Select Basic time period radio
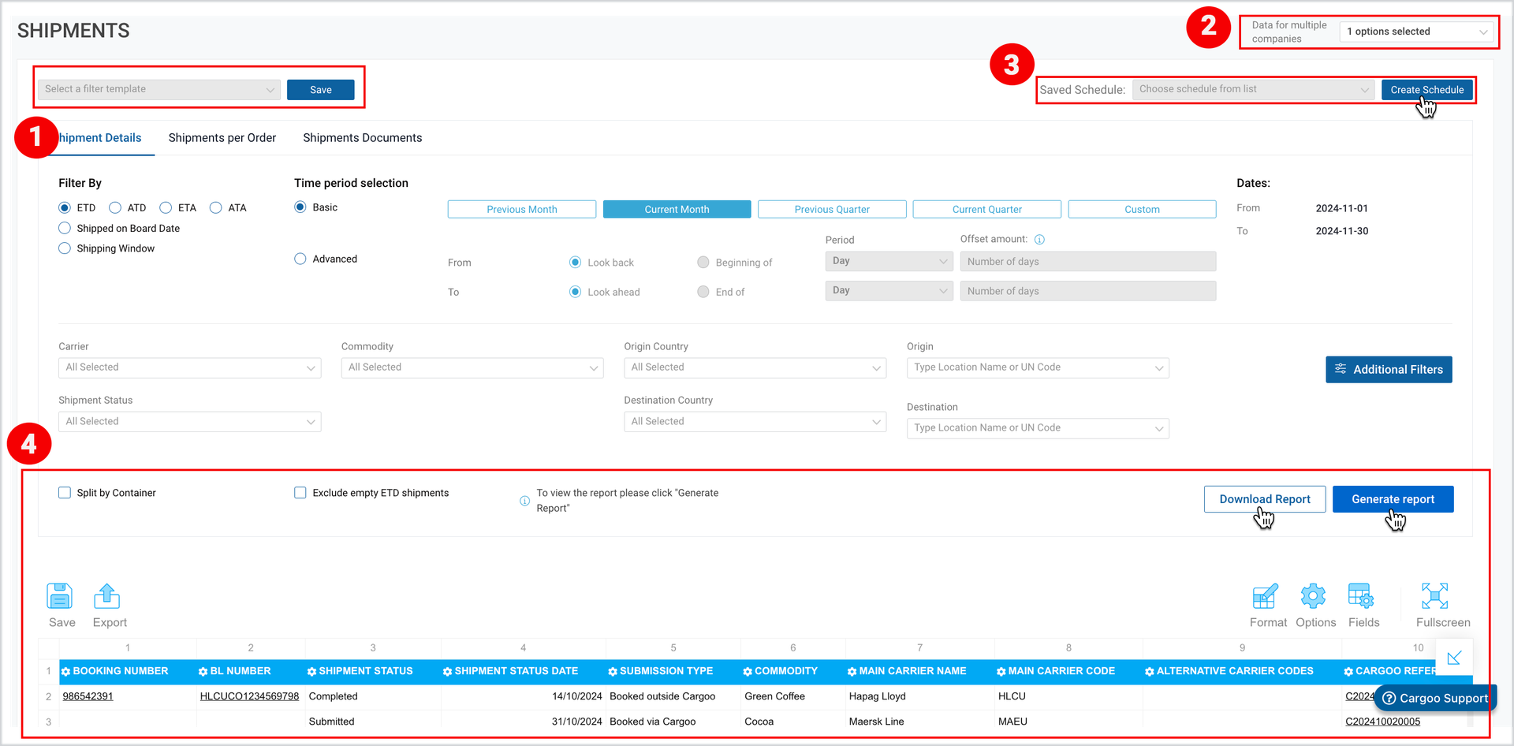The height and width of the screenshot is (746, 1514). point(300,207)
